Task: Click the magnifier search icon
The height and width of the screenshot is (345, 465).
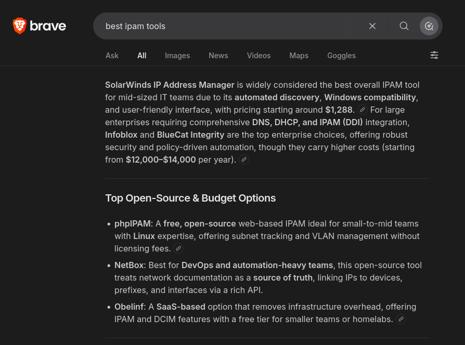Action: pyautogui.click(x=404, y=26)
